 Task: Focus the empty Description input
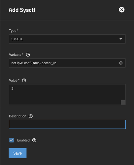tap(67, 124)
